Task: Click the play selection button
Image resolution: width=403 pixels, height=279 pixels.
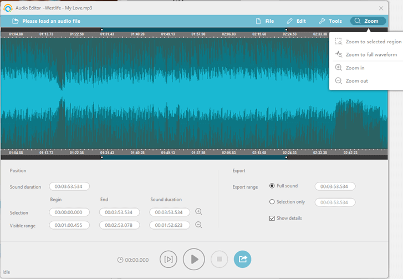Action: pos(169,259)
